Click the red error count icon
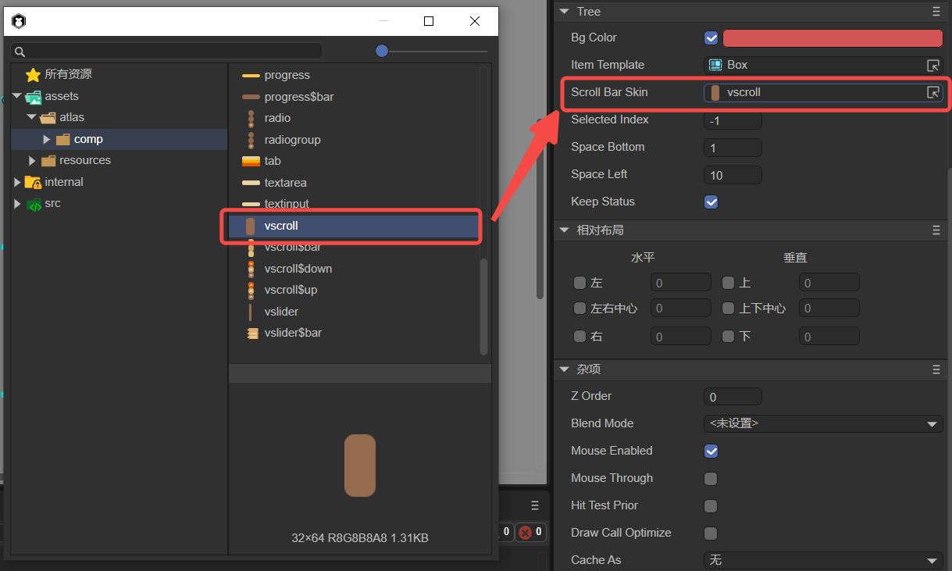The height and width of the screenshot is (571, 952). 526,532
